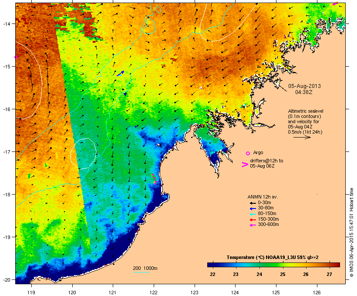Image resolution: width=357 pixels, height=296 pixels.
Task: Click the '05-Aug 06Z' drifters text
Action: [x=262, y=166]
